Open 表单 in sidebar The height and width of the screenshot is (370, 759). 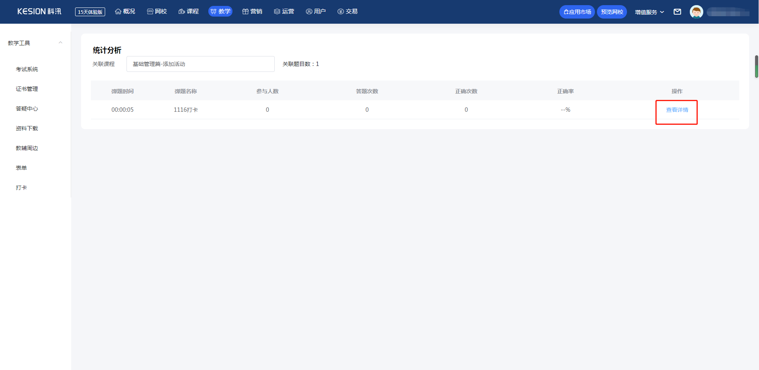click(x=21, y=168)
